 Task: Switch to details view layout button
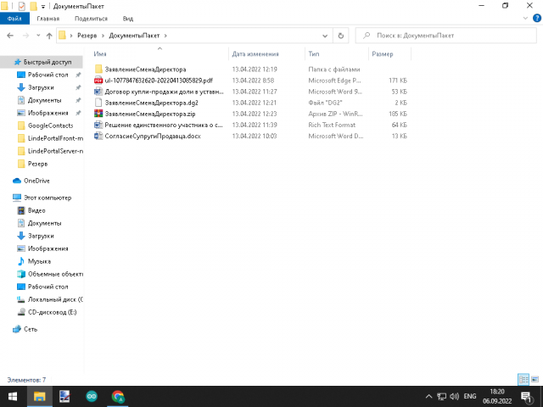[523, 380]
